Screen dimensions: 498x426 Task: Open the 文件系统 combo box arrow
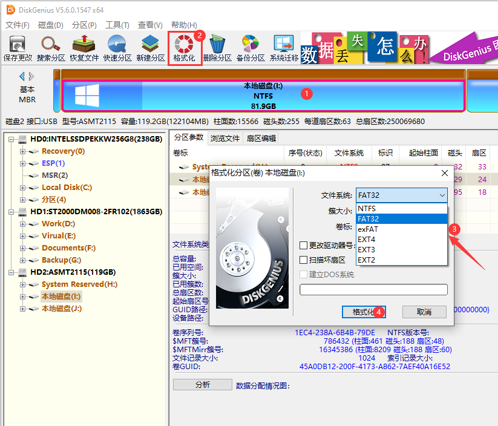click(x=442, y=195)
